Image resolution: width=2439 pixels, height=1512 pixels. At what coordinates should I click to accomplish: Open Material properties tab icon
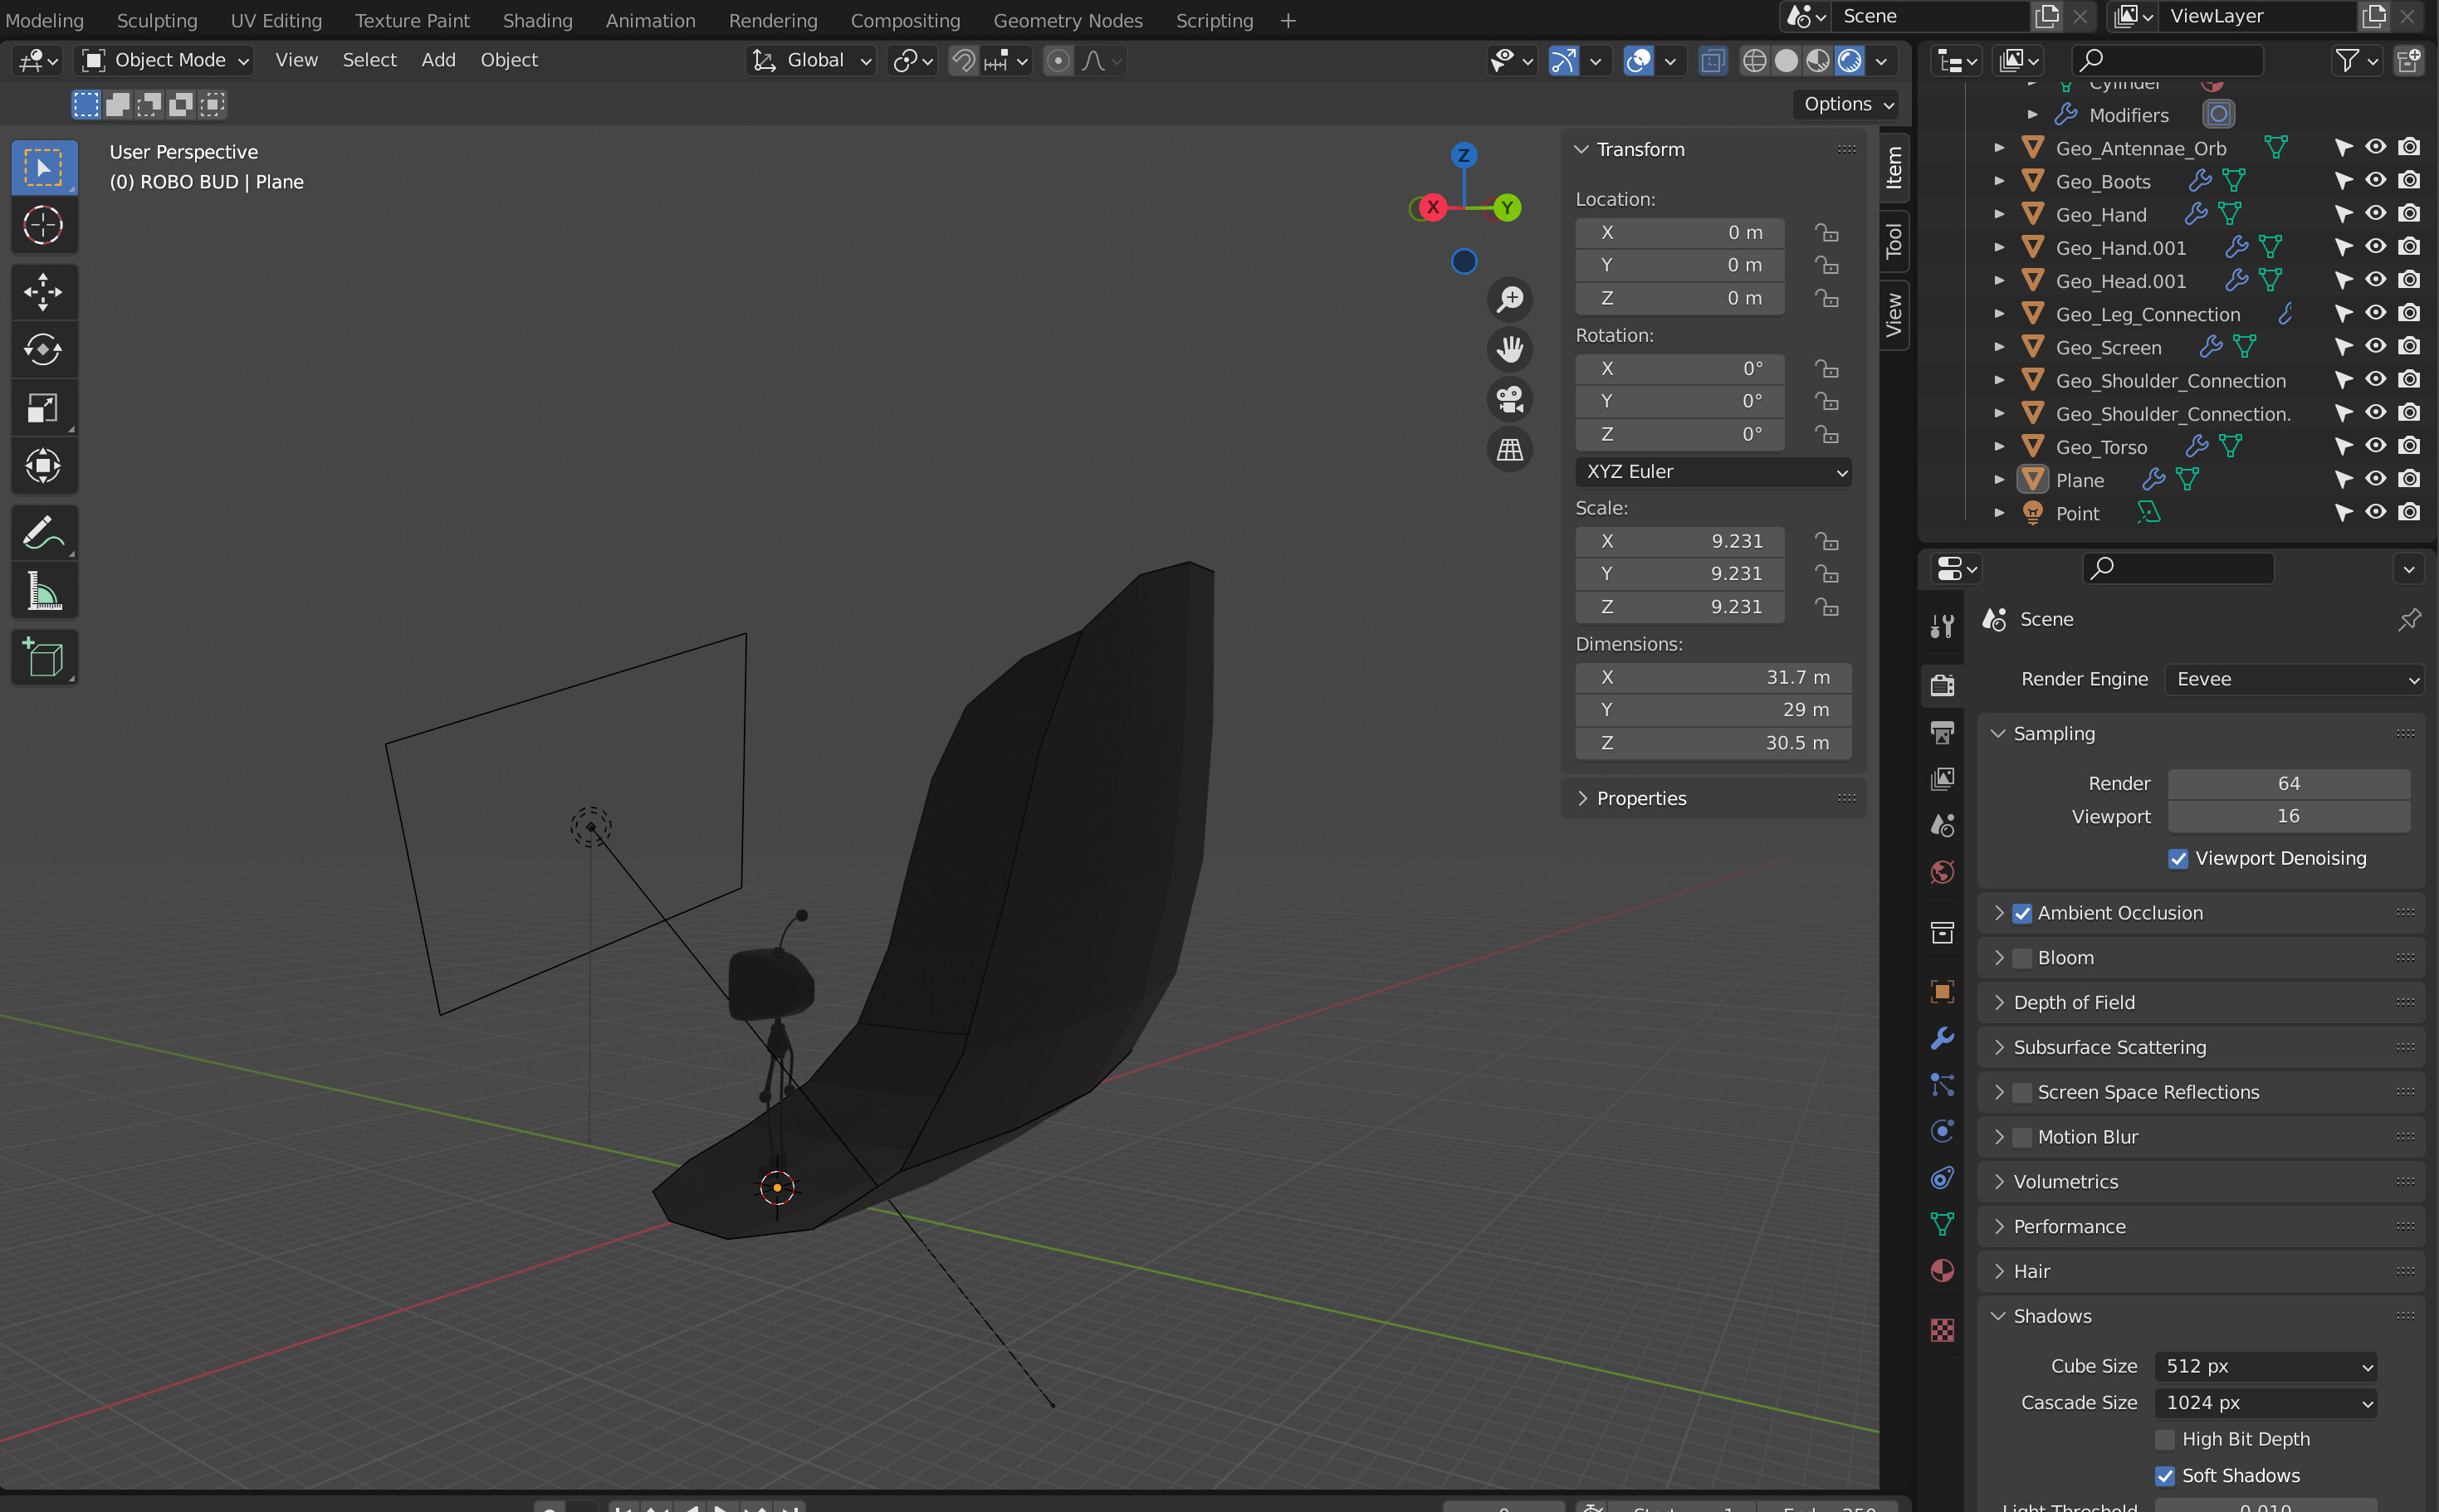click(1942, 1271)
